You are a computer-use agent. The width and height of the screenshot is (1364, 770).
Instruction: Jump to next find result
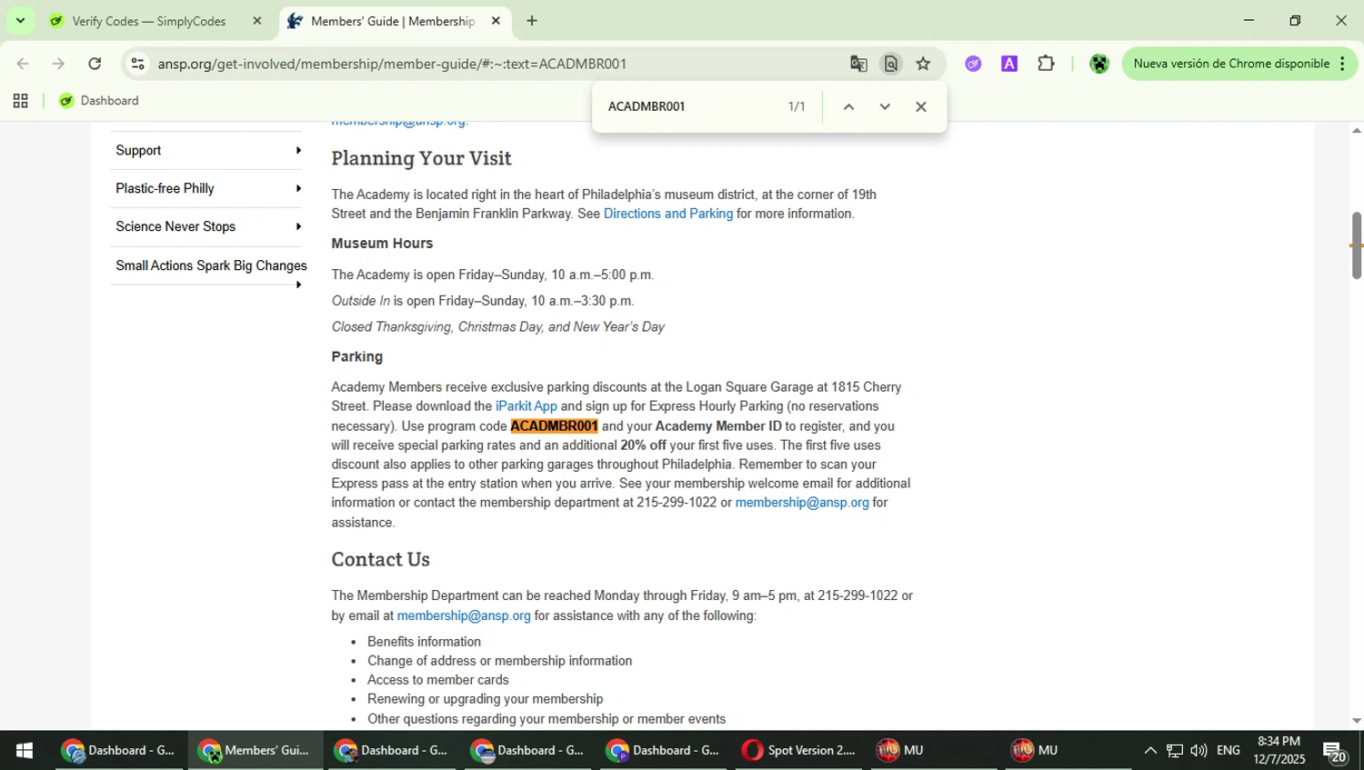[x=885, y=106]
